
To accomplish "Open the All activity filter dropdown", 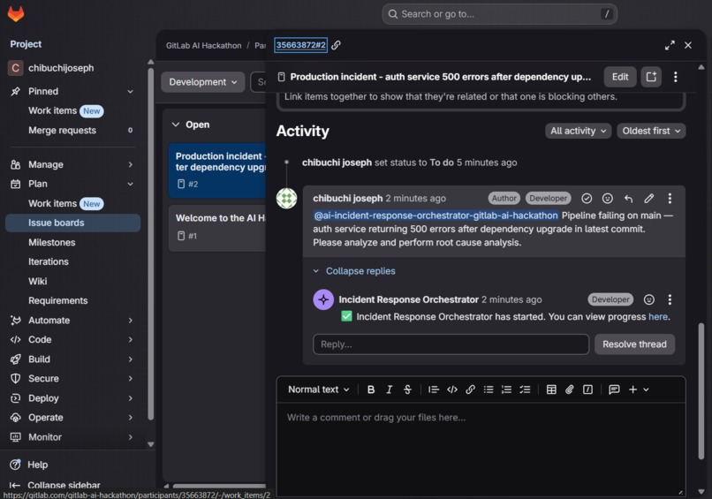I will (578, 132).
